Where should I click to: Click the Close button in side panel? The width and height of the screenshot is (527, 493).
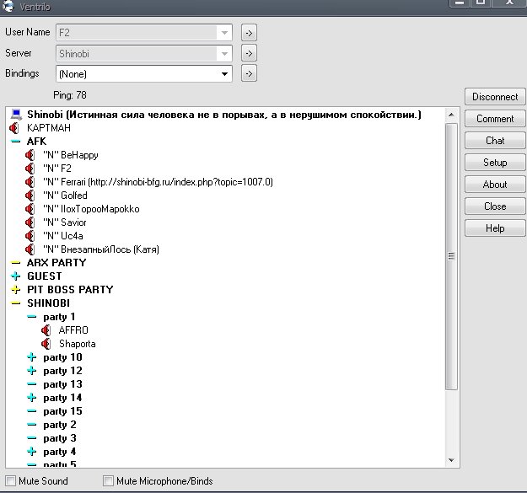495,206
